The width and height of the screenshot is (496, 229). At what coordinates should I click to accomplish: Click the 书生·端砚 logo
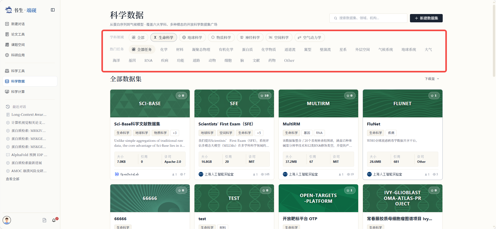[x=21, y=10]
